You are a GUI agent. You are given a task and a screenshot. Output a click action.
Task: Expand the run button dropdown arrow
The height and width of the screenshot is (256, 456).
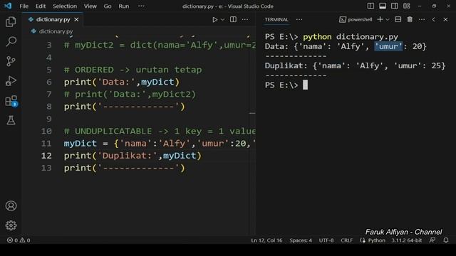click(x=222, y=20)
